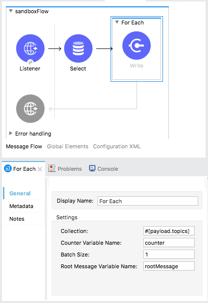Collapse the For Each scope
Image resolution: width=208 pixels, height=303 pixels.
pyautogui.click(x=117, y=22)
